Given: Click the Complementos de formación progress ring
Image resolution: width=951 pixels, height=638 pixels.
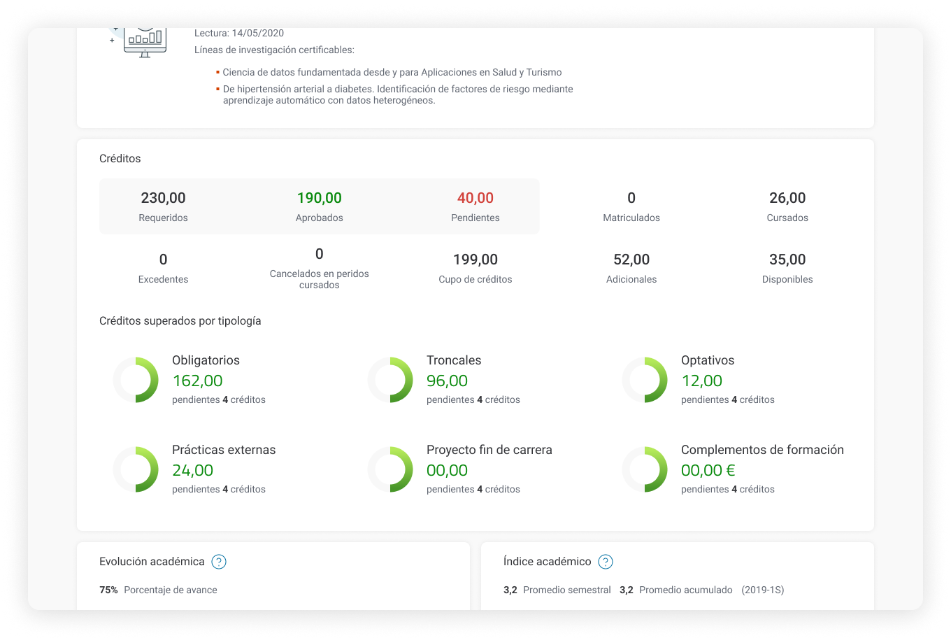Looking at the screenshot, I should (x=645, y=469).
